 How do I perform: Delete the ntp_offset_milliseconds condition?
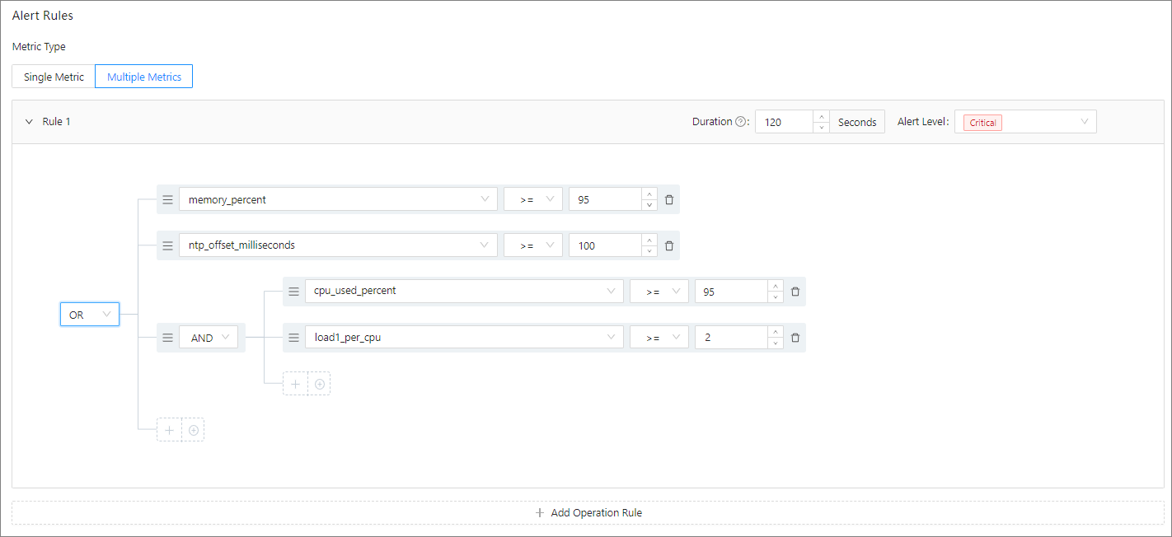[669, 245]
